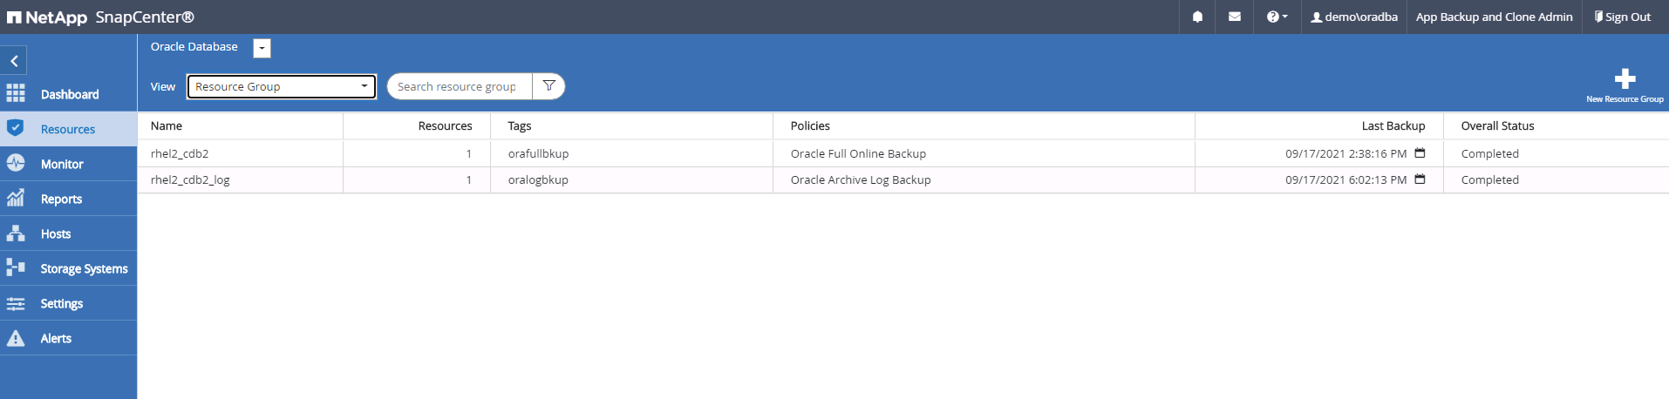Sign Out of SnapCenter
The height and width of the screenshot is (399, 1669).
tap(1623, 17)
